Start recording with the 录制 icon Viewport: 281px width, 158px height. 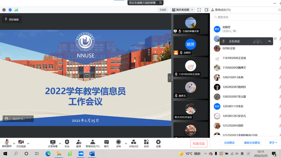tap(118, 142)
